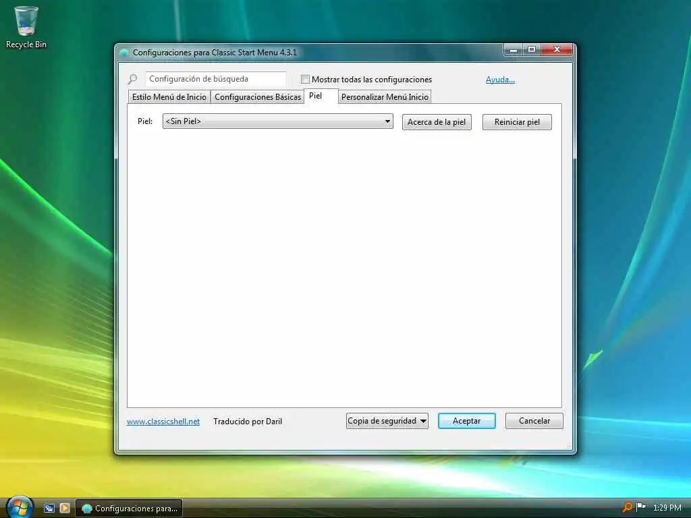691x518 pixels.
Task: Launch Windows Media Player from quick launch
Action: 65,509
